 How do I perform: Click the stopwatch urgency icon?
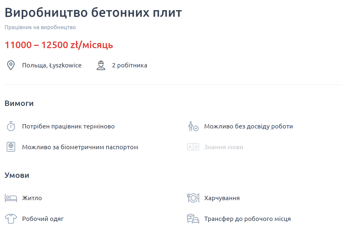[x=10, y=126]
